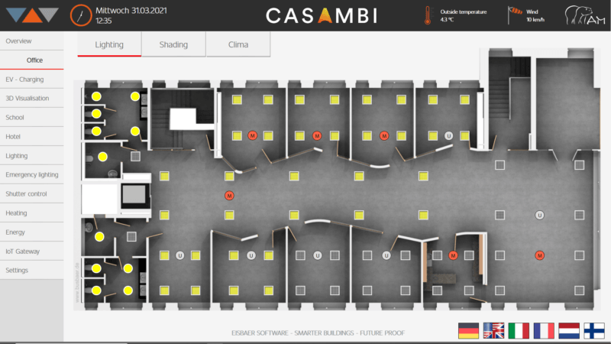Go to 3D Visualisation page
Screen dimensions: 611x344
(x=31, y=99)
